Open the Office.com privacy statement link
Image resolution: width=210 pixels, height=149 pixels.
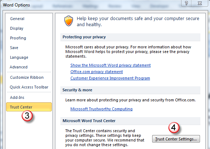[96, 72]
